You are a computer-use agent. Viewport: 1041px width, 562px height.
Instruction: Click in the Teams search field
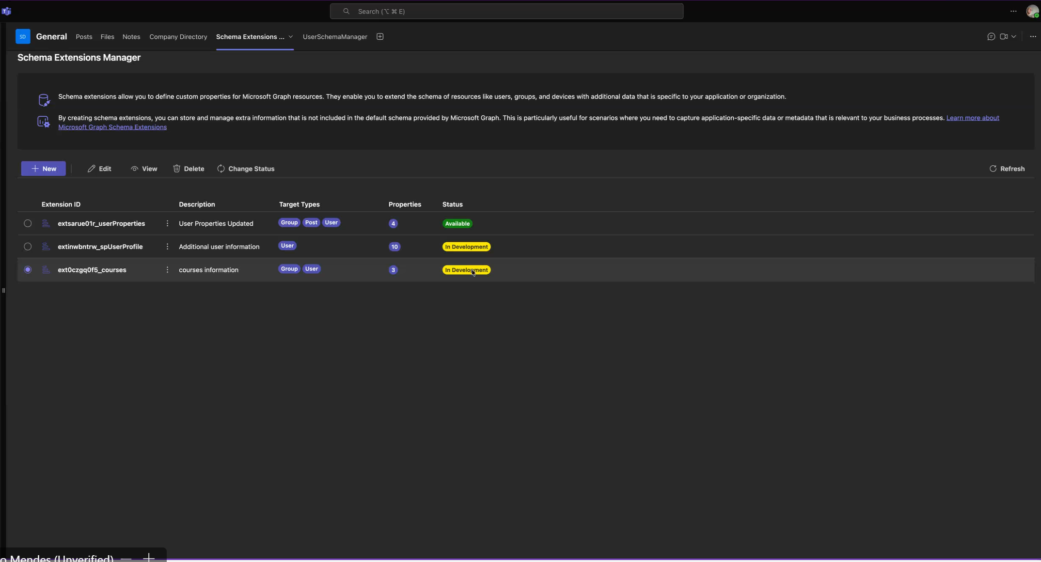(506, 11)
